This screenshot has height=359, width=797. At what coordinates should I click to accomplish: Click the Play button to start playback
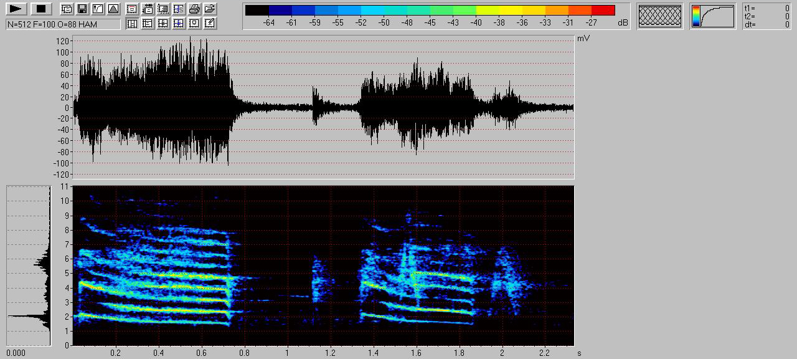pyautogui.click(x=17, y=9)
